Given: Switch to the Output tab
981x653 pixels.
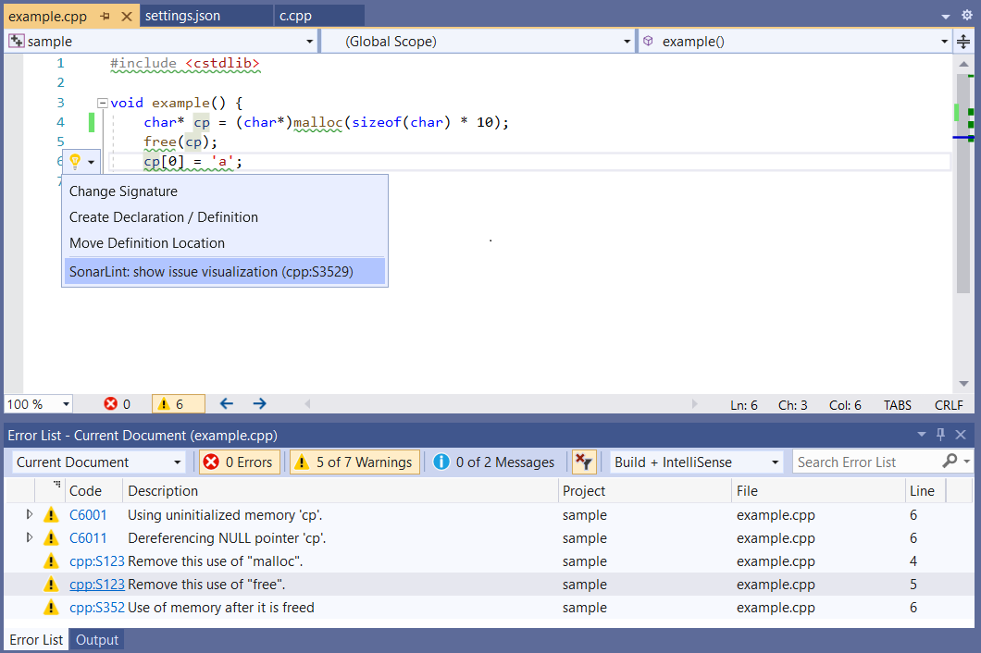Looking at the screenshot, I should pyautogui.click(x=97, y=640).
